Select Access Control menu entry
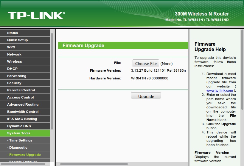244x166 pixels. pyautogui.click(x=25, y=98)
